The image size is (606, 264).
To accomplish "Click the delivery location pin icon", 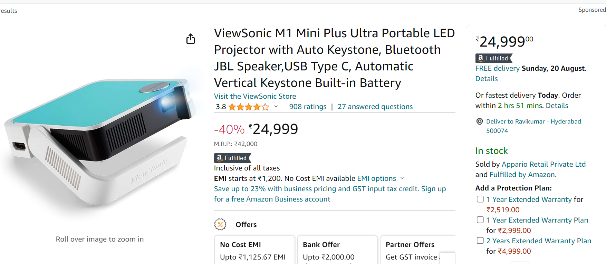I will click(480, 121).
